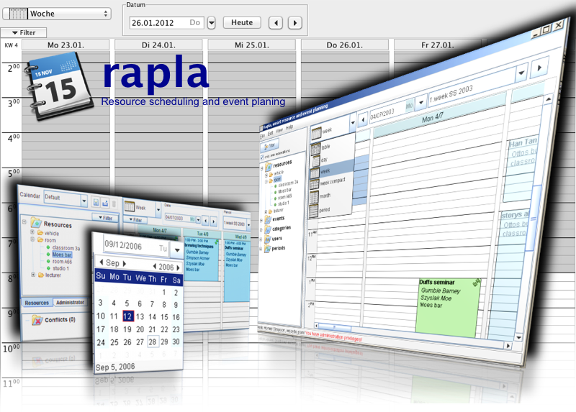Switch to the Administrator tab
Screen dimensions: 576x412
71,303
